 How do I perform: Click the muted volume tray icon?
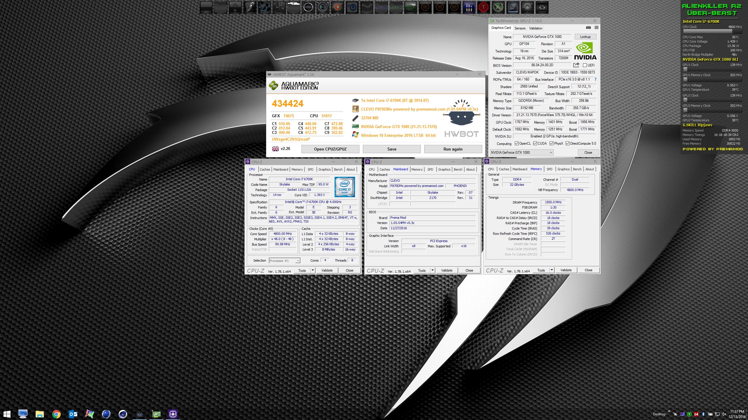tap(724, 414)
